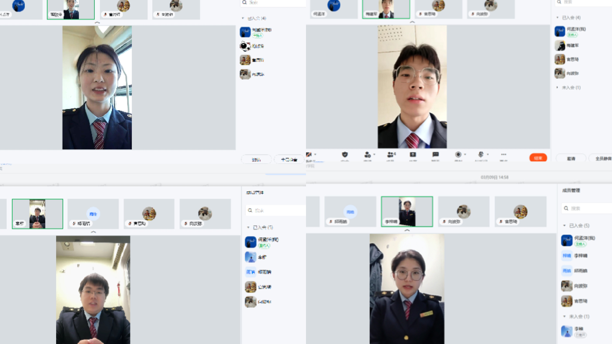Open the dropdown arrow beside record icon

(465, 154)
